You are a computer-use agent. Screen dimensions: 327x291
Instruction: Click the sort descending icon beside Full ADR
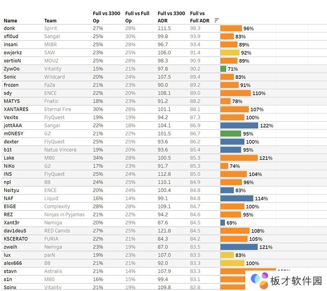click(x=217, y=20)
